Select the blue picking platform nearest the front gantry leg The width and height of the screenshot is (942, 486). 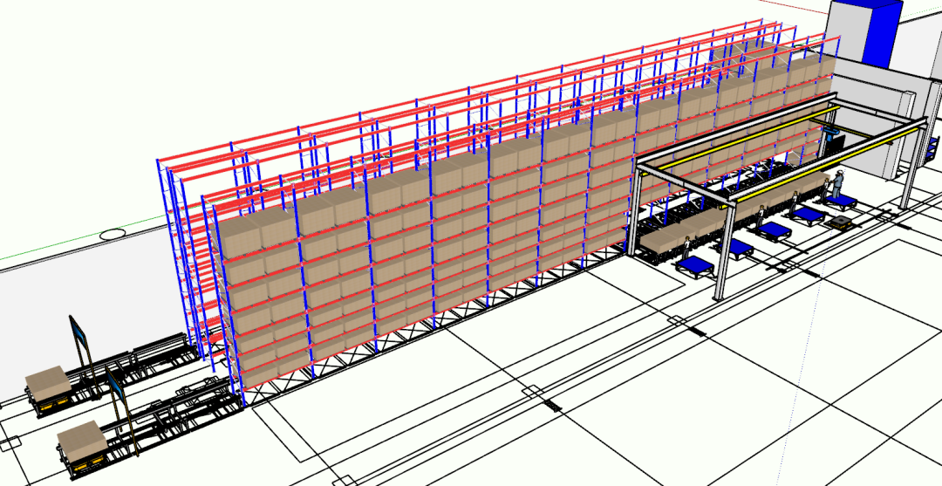tap(695, 267)
